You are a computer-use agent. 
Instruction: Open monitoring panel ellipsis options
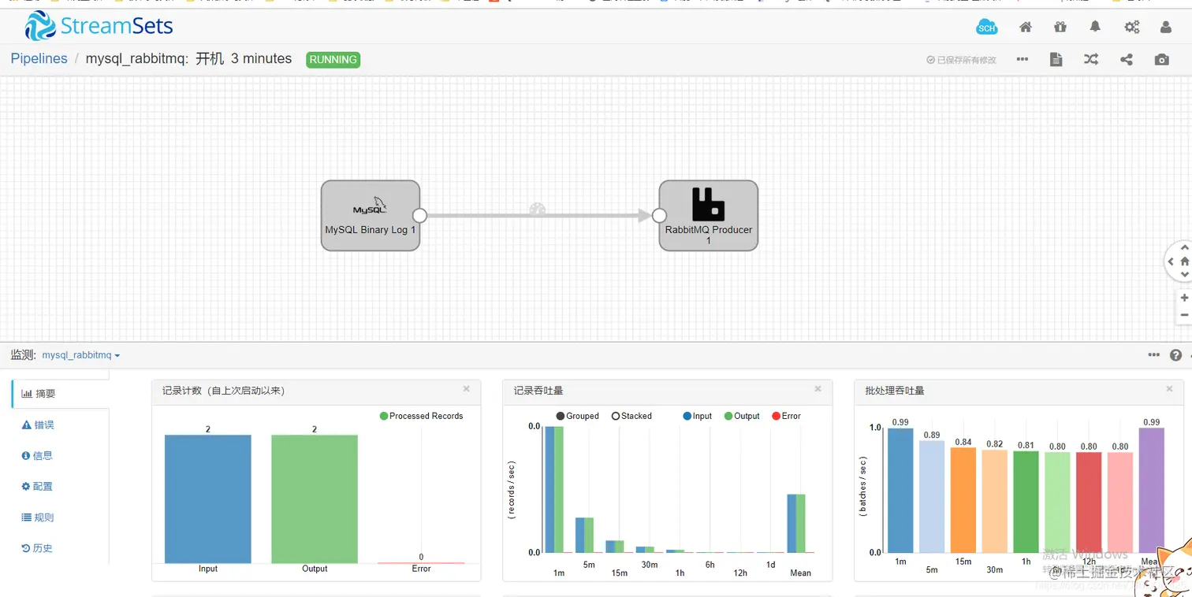point(1154,355)
